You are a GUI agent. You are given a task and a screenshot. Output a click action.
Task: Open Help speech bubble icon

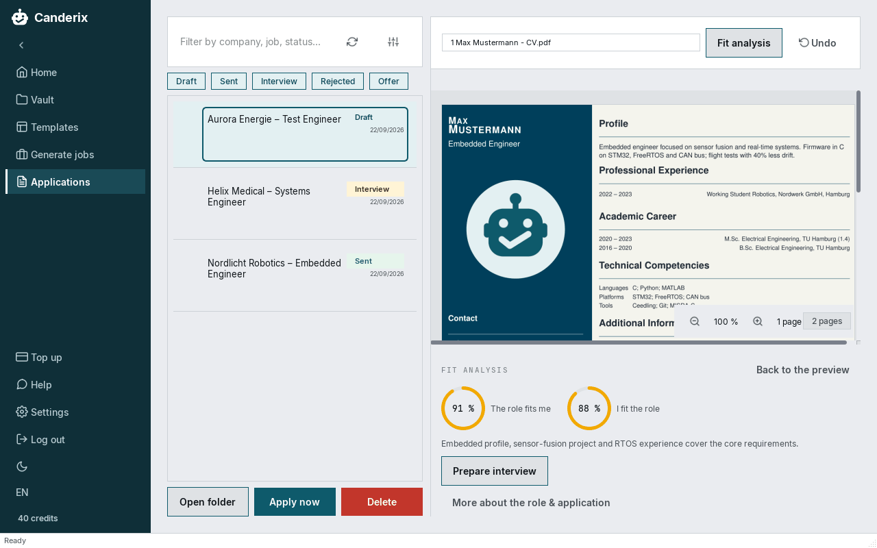[22, 385]
